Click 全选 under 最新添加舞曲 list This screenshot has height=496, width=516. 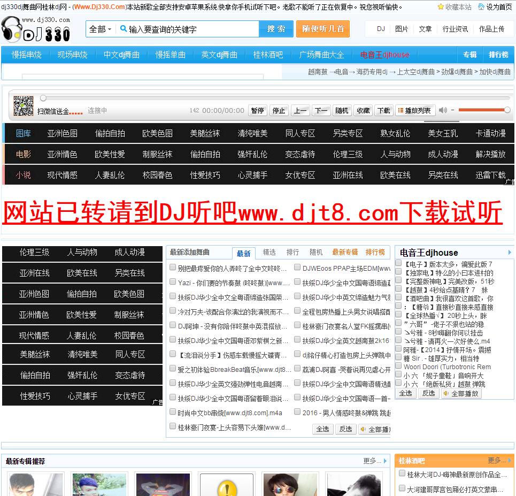(322, 429)
